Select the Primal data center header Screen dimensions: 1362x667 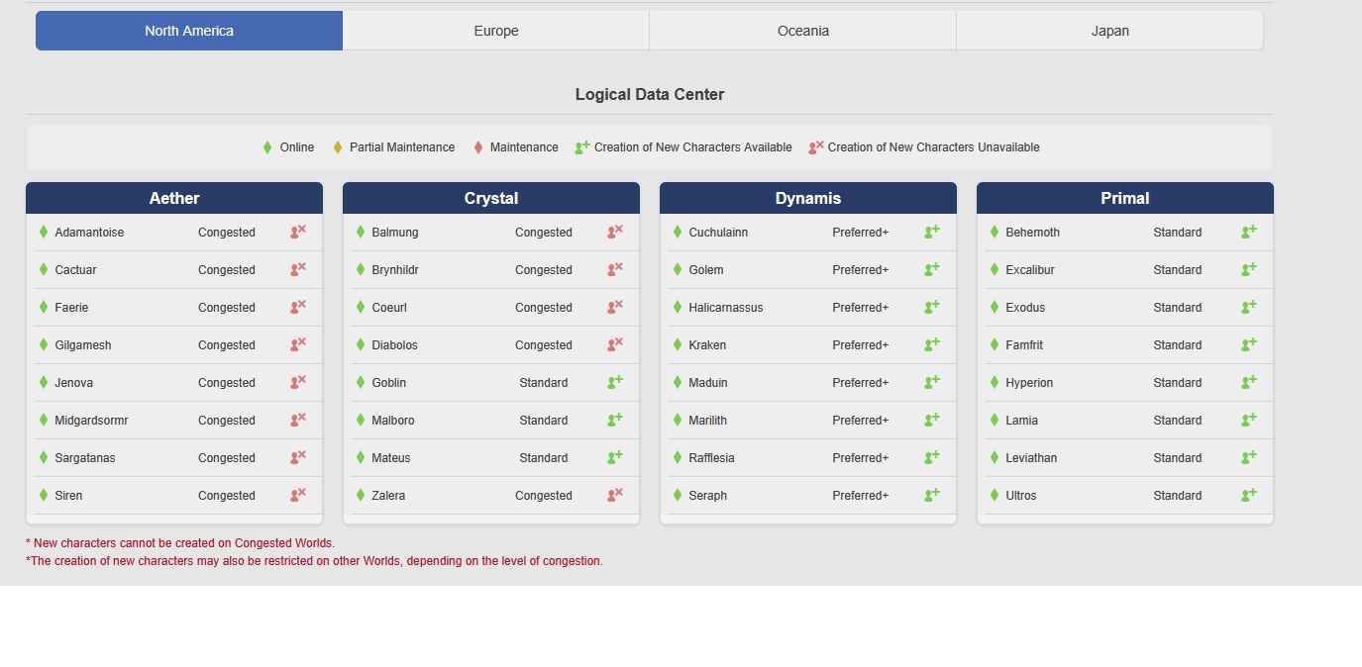coord(1125,198)
